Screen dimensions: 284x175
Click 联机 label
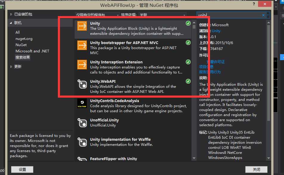pos(18,23)
